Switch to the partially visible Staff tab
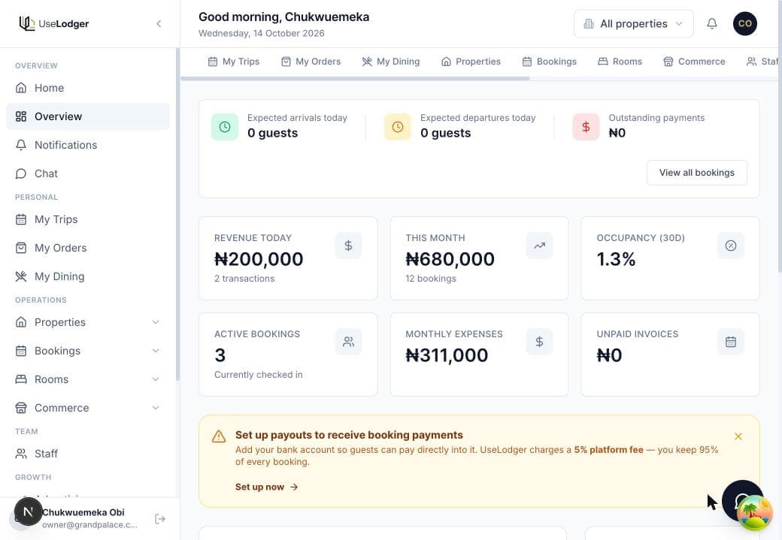 762,62
